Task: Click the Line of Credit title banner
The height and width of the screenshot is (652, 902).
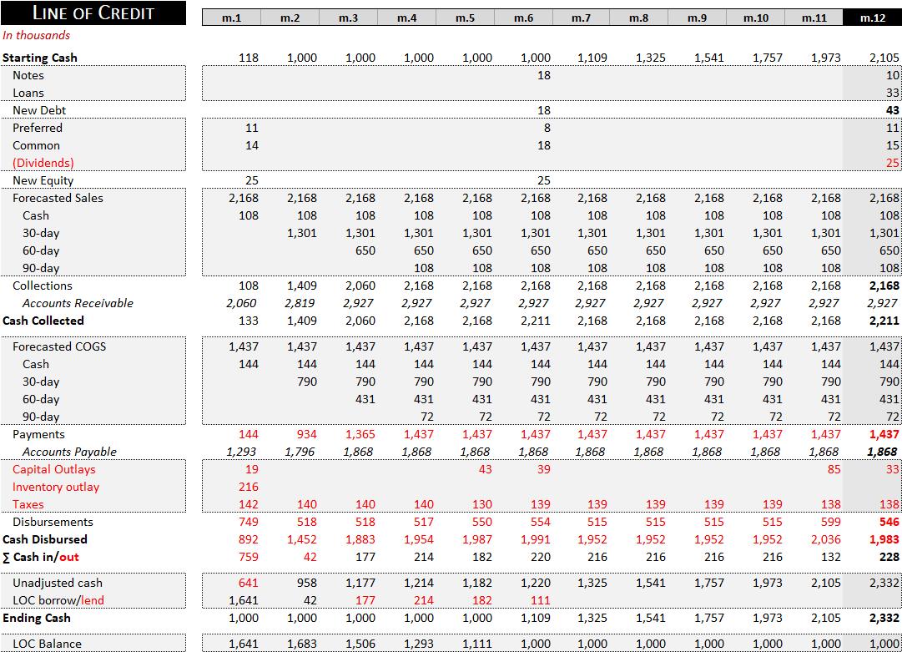Action: pos(93,13)
